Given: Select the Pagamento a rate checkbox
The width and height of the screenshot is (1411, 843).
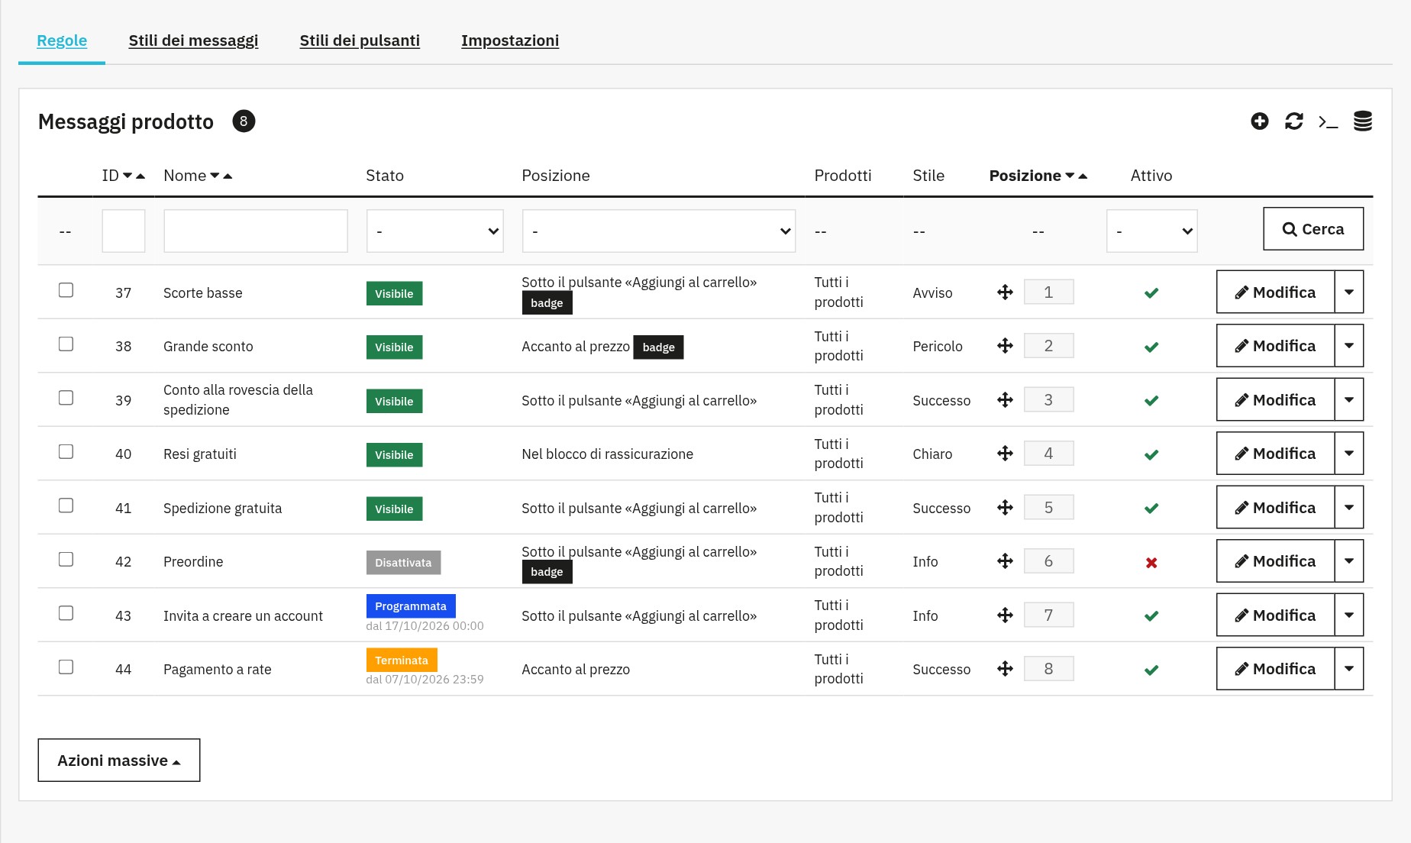Looking at the screenshot, I should pyautogui.click(x=66, y=667).
